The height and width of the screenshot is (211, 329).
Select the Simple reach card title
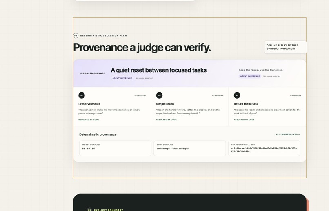coord(165,104)
